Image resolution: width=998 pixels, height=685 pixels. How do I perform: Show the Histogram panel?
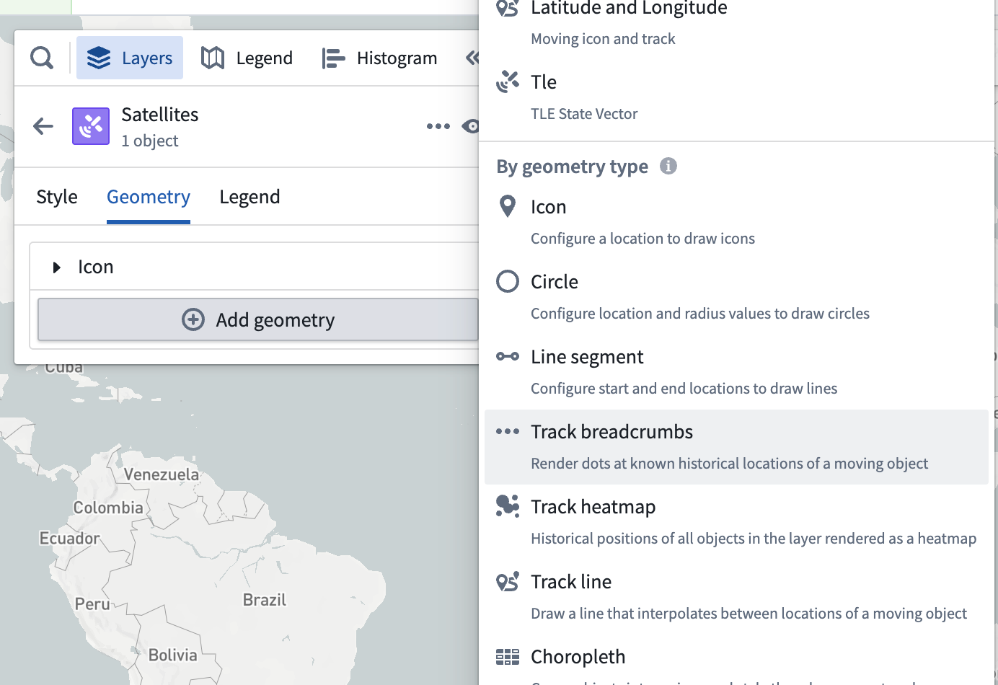click(x=380, y=58)
